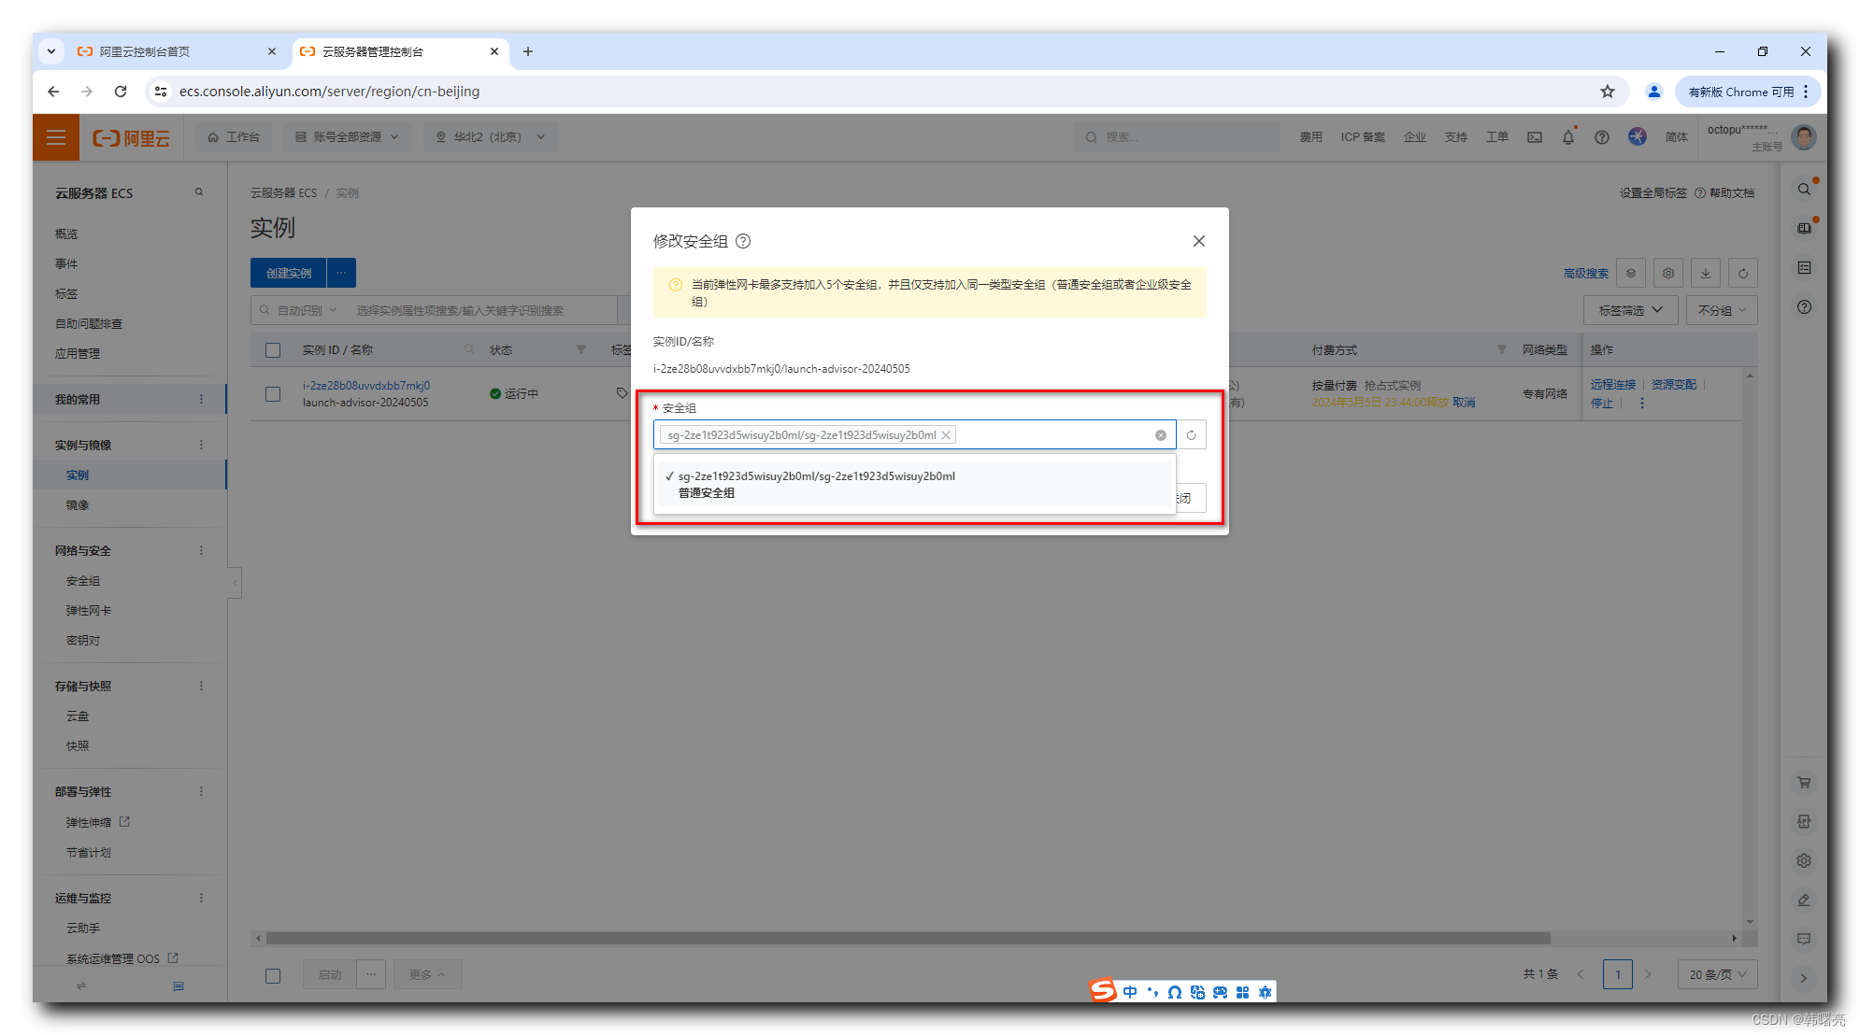
Task: Toggle the select-all checkbox in table header
Action: pyautogui.click(x=273, y=350)
